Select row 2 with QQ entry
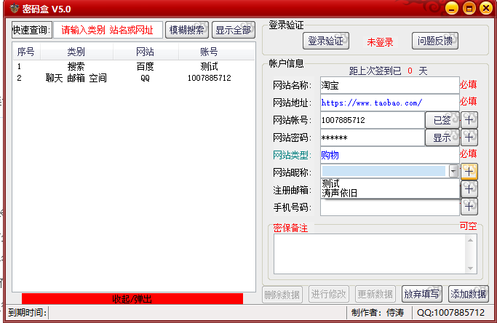This screenshot has width=497, height=323. click(x=134, y=78)
